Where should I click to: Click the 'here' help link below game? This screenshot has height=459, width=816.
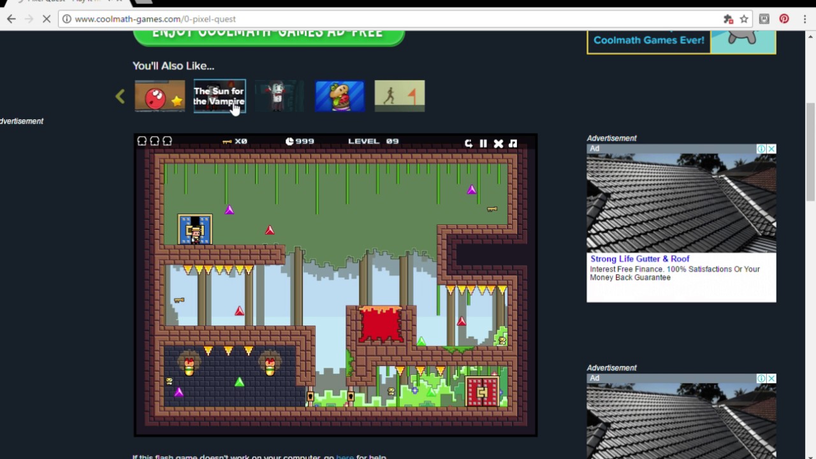pyautogui.click(x=345, y=456)
